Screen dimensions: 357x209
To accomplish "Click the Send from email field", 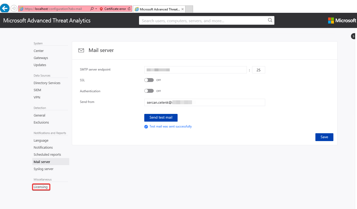I will pyautogui.click(x=204, y=102).
